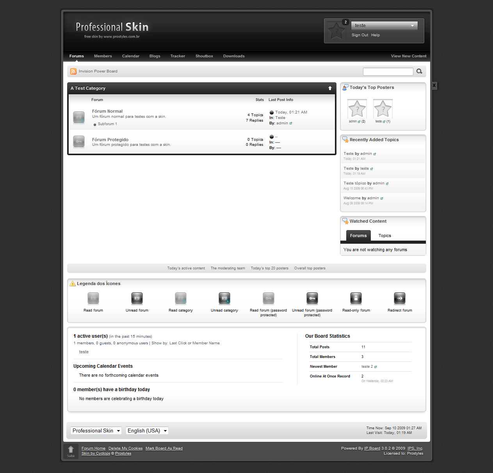Screen dimensions: 493x473
Task: Open Today's active content link
Action: [x=186, y=268]
